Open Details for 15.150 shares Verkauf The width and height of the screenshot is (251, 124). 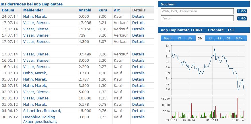tap(138, 29)
